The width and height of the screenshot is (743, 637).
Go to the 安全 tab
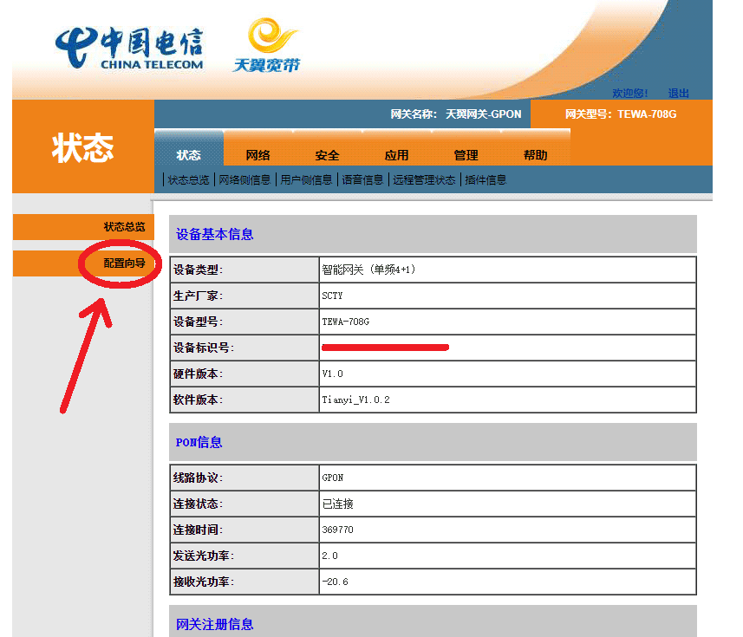click(x=327, y=155)
